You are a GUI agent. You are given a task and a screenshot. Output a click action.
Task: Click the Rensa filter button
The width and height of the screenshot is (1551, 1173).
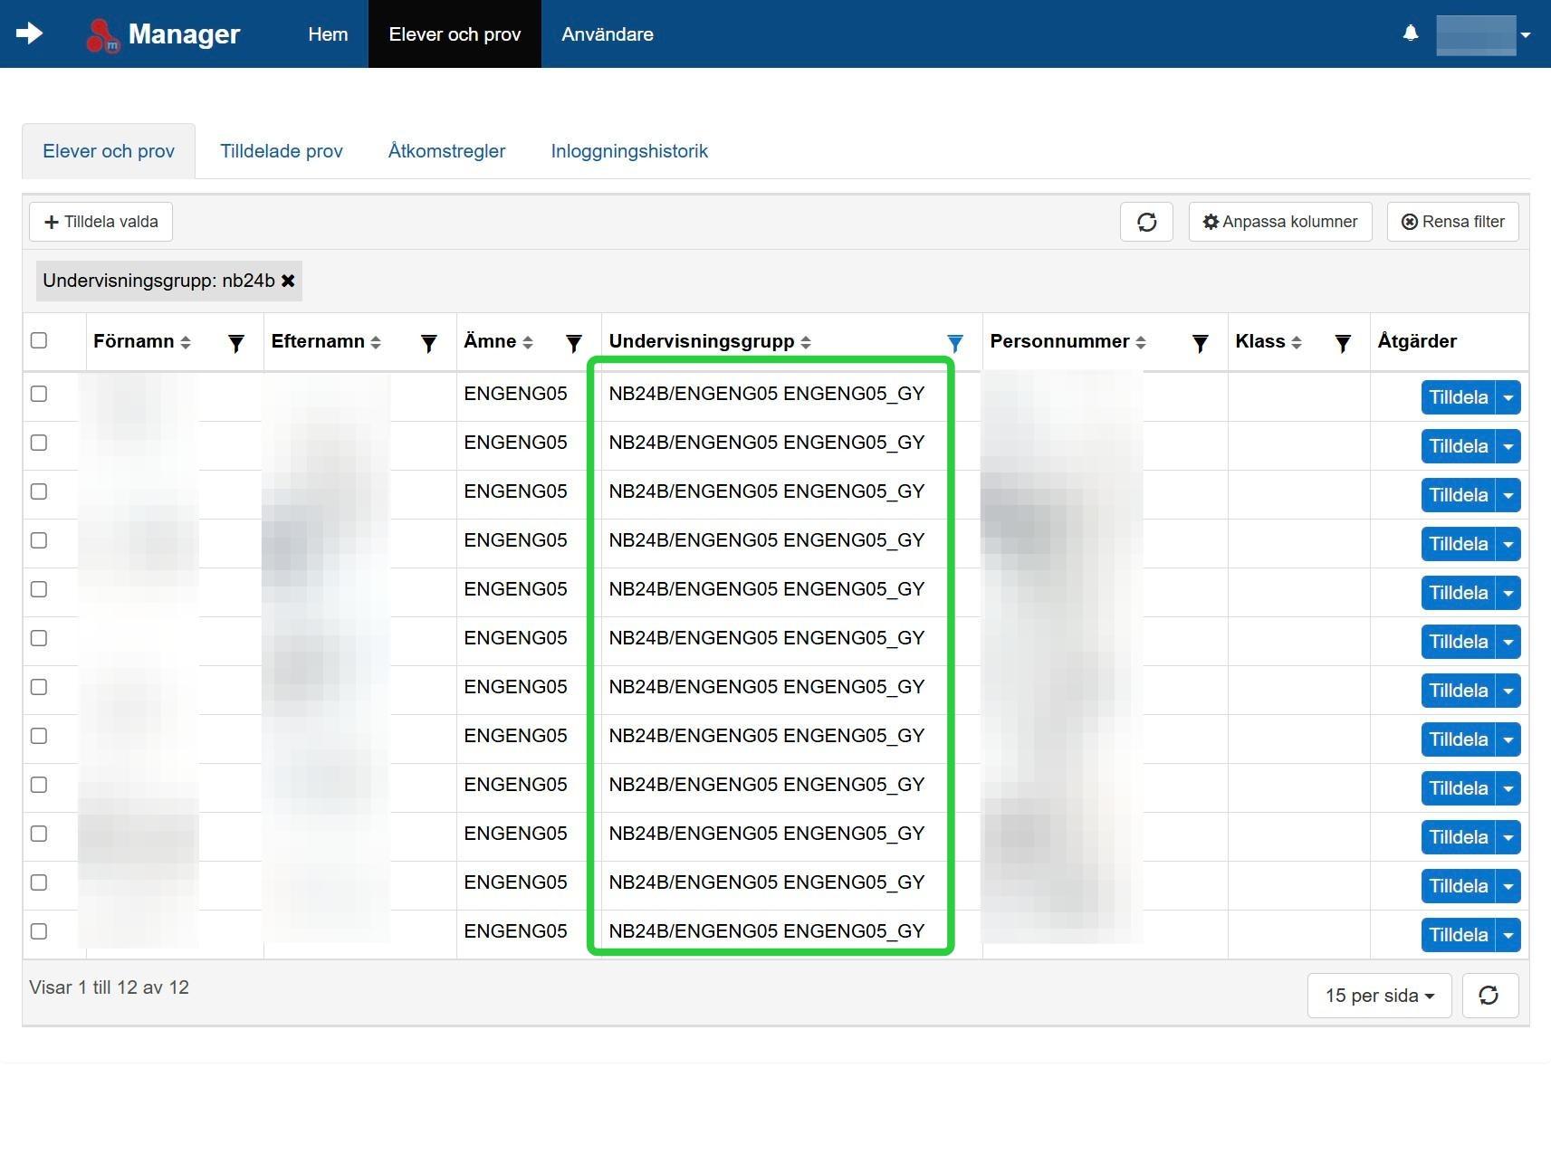point(1452,222)
